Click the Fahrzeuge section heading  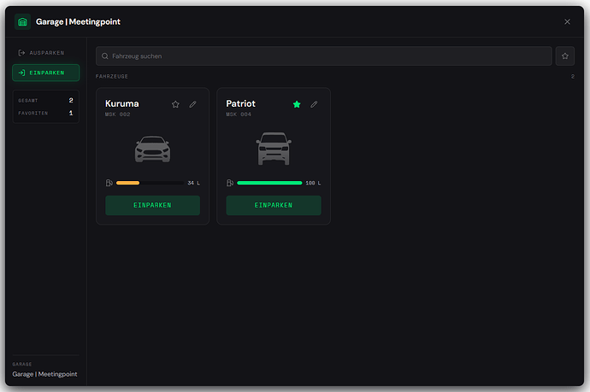click(112, 76)
